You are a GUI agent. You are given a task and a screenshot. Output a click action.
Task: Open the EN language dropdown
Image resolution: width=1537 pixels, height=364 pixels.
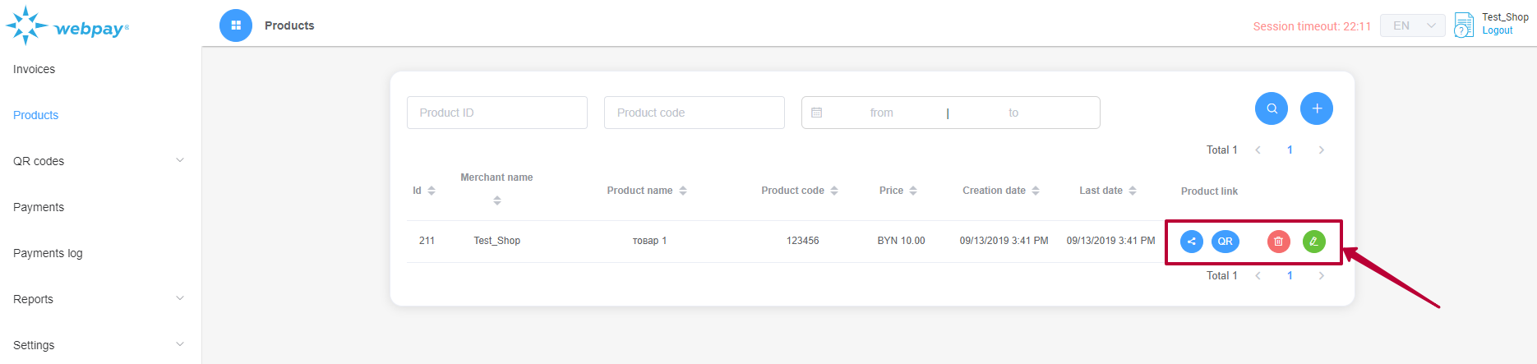(x=1412, y=25)
